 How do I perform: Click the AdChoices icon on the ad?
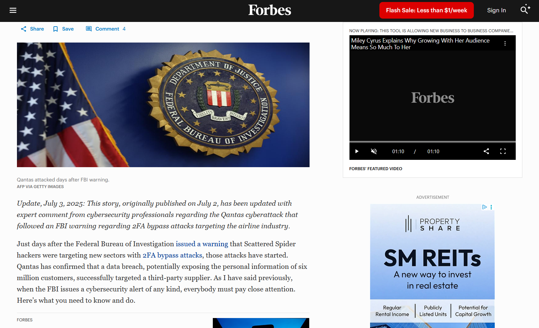click(x=484, y=207)
